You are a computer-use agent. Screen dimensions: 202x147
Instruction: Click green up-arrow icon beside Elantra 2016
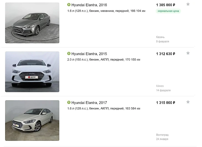tap(69, 5)
